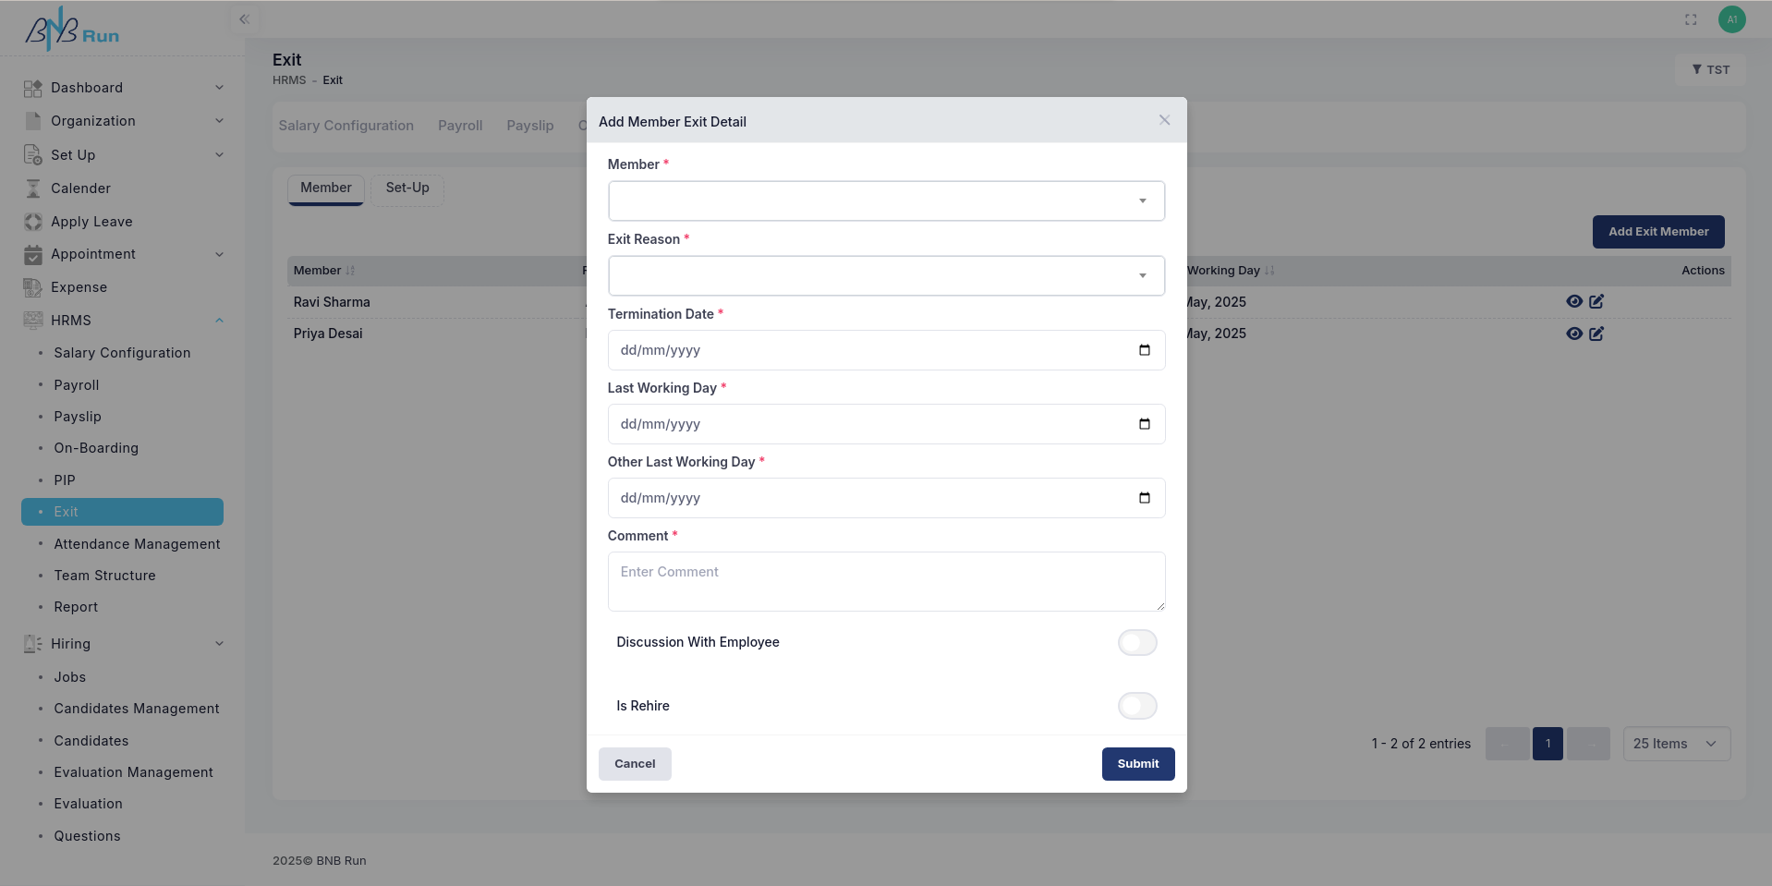Open the user avatar in top right

coord(1731,19)
